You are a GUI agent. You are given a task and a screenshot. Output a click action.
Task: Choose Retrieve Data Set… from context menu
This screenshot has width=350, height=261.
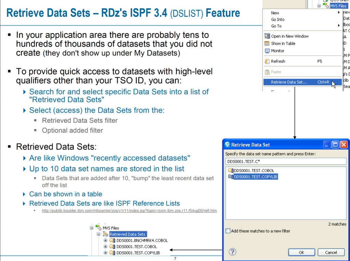coord(289,82)
